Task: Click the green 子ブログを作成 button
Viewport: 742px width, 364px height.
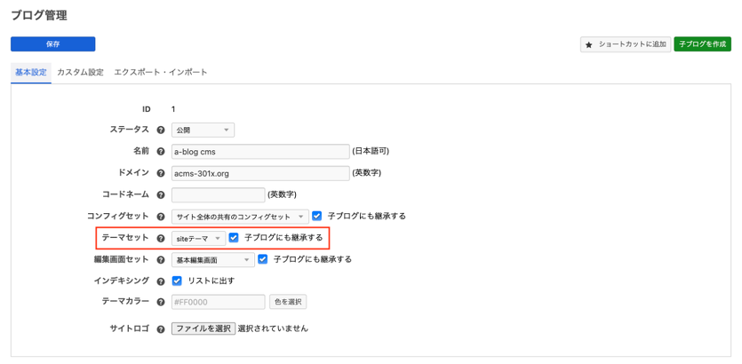Action: (702, 44)
